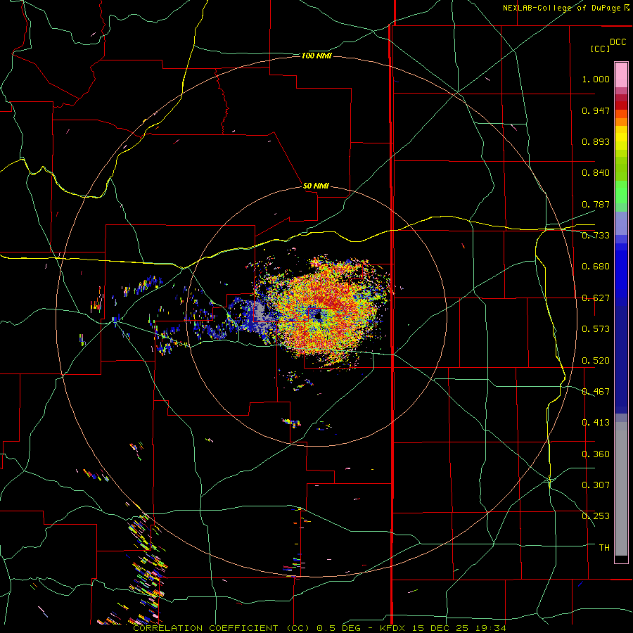The width and height of the screenshot is (633, 633).
Task: Click the gray lower segment of color bar
Action: click(621, 489)
